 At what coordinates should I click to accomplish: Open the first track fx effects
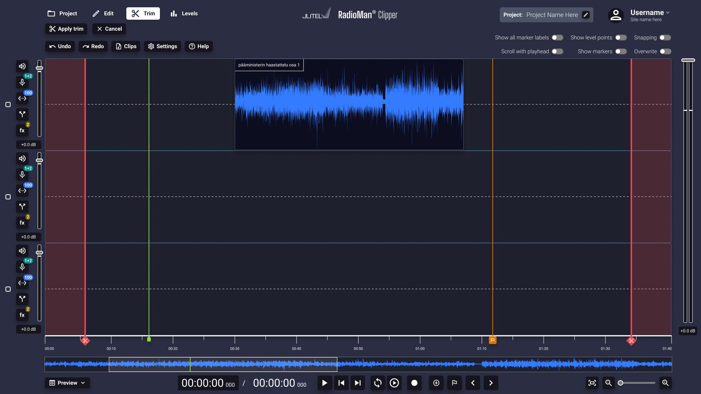click(22, 131)
